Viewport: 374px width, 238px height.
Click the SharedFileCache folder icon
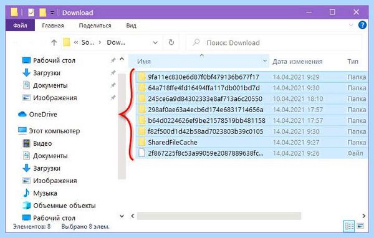(x=142, y=142)
